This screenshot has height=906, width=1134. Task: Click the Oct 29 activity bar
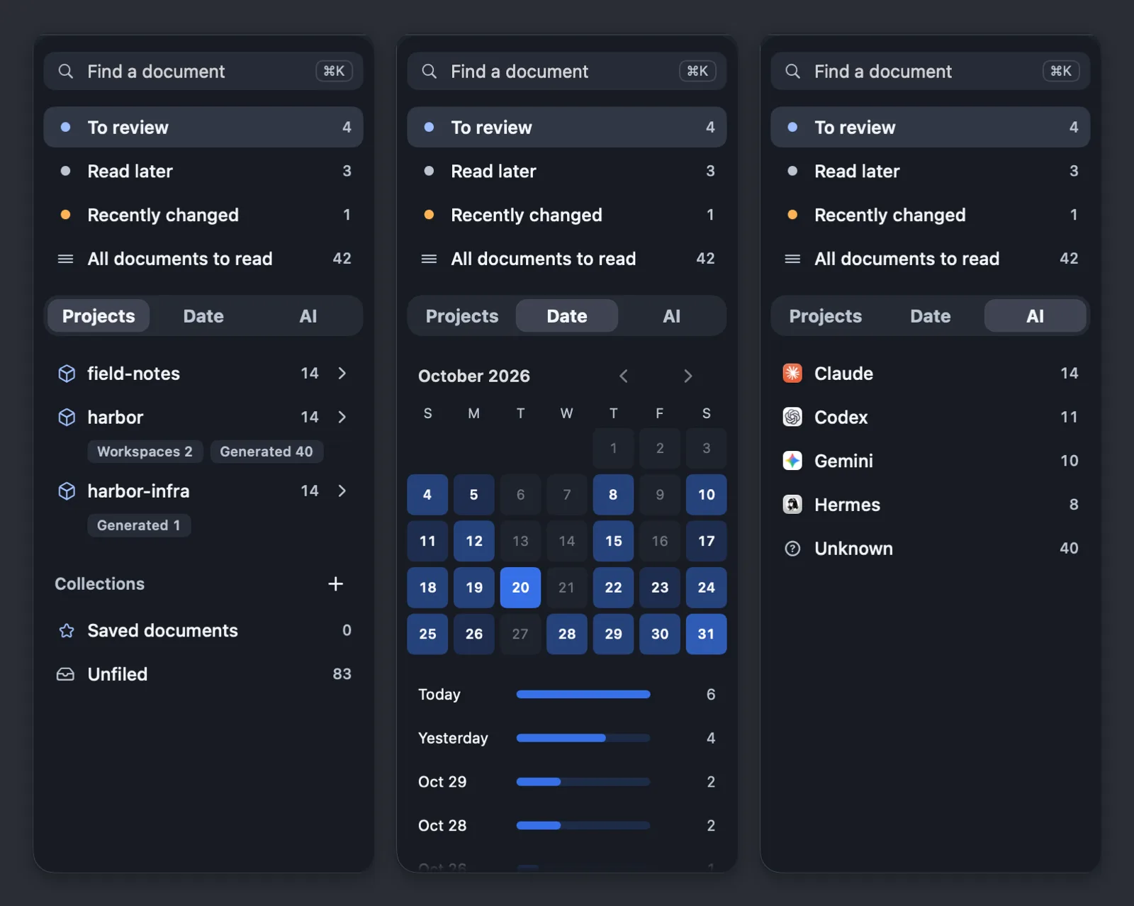pos(583,782)
